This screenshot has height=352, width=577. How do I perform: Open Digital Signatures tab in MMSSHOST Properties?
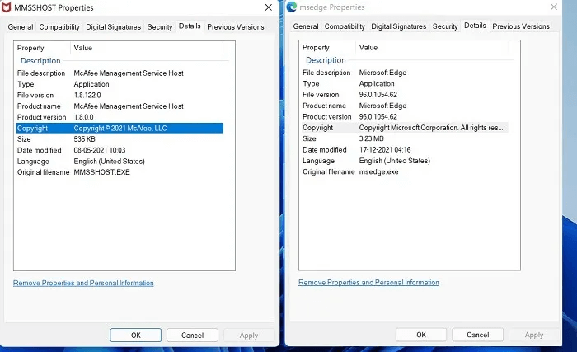114,26
